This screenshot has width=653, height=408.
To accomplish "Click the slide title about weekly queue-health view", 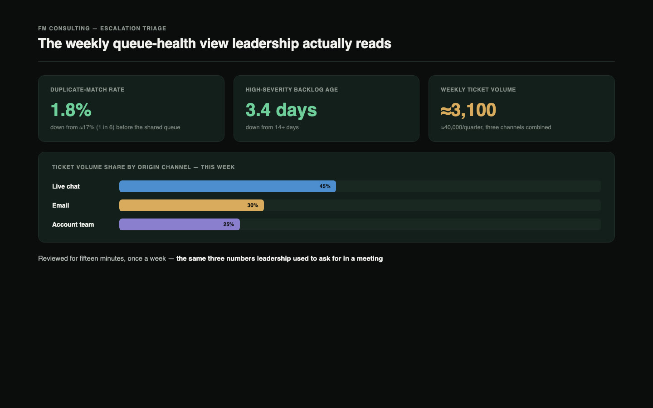I will pyautogui.click(x=214, y=44).
